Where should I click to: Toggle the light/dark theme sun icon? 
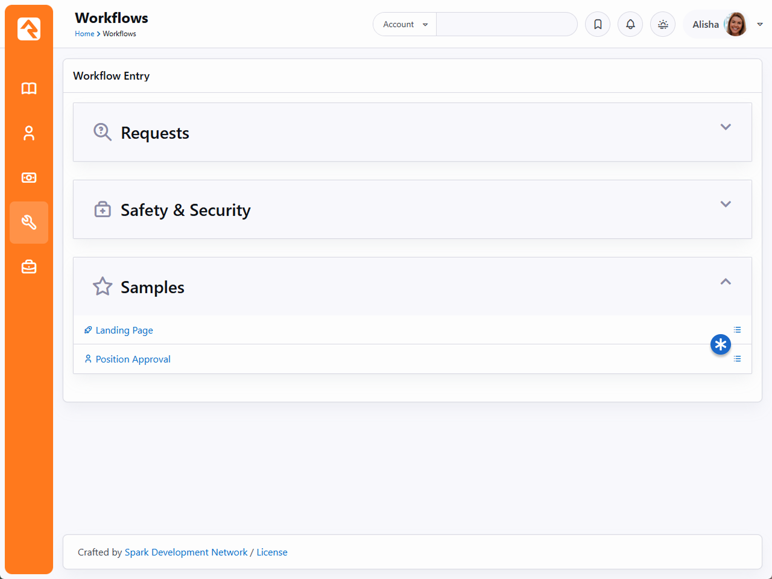pos(663,24)
